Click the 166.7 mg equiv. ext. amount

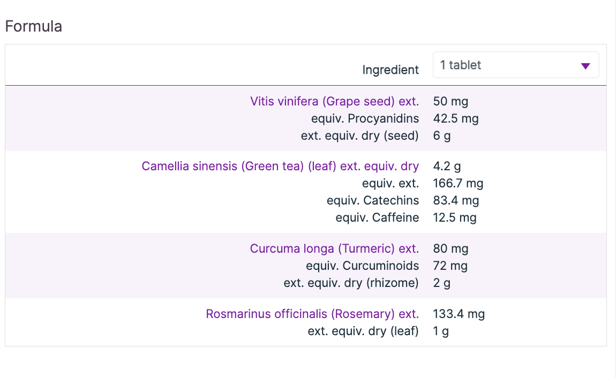458,184
